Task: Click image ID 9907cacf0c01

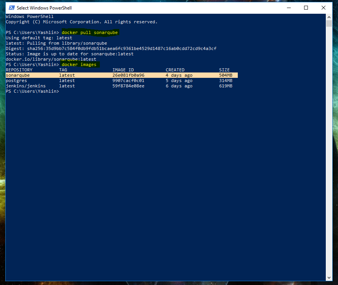Action: click(128, 81)
